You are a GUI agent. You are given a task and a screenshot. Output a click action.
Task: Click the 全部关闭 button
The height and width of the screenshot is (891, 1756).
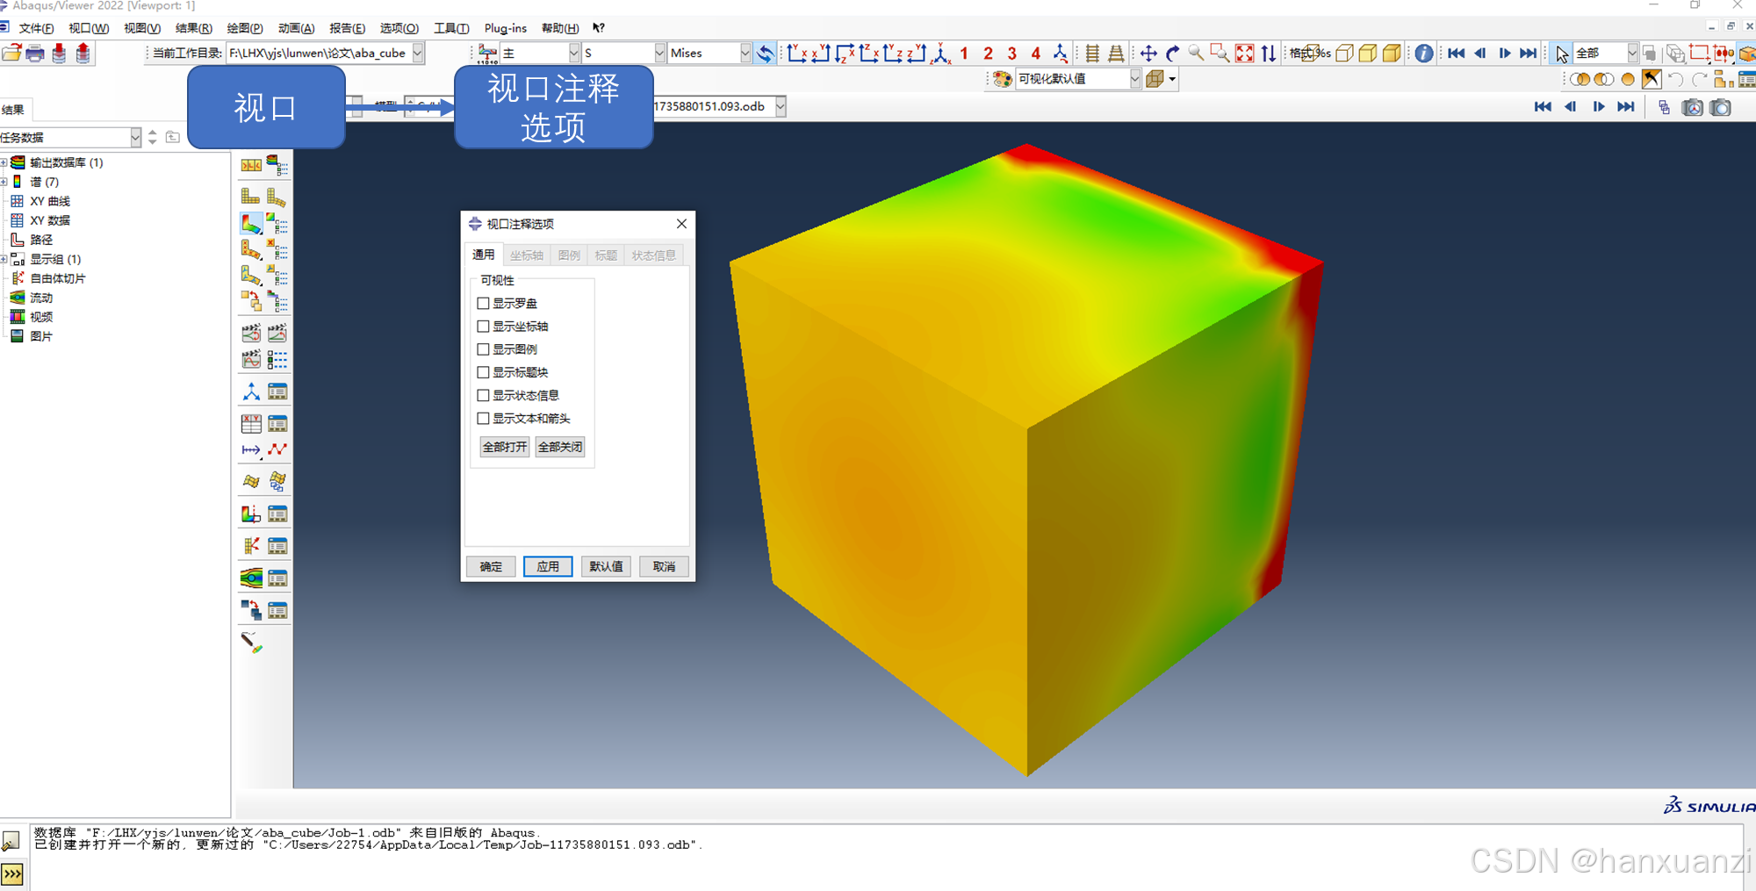coord(560,447)
